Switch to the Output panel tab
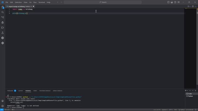Viewport: 198px width, 111px height. pyautogui.click(x=21, y=91)
